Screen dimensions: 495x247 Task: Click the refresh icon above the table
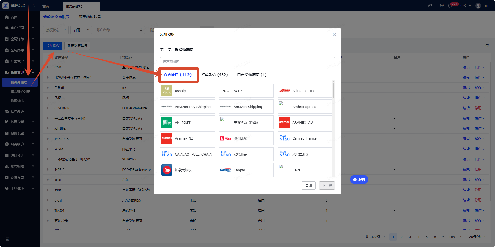tap(487, 46)
